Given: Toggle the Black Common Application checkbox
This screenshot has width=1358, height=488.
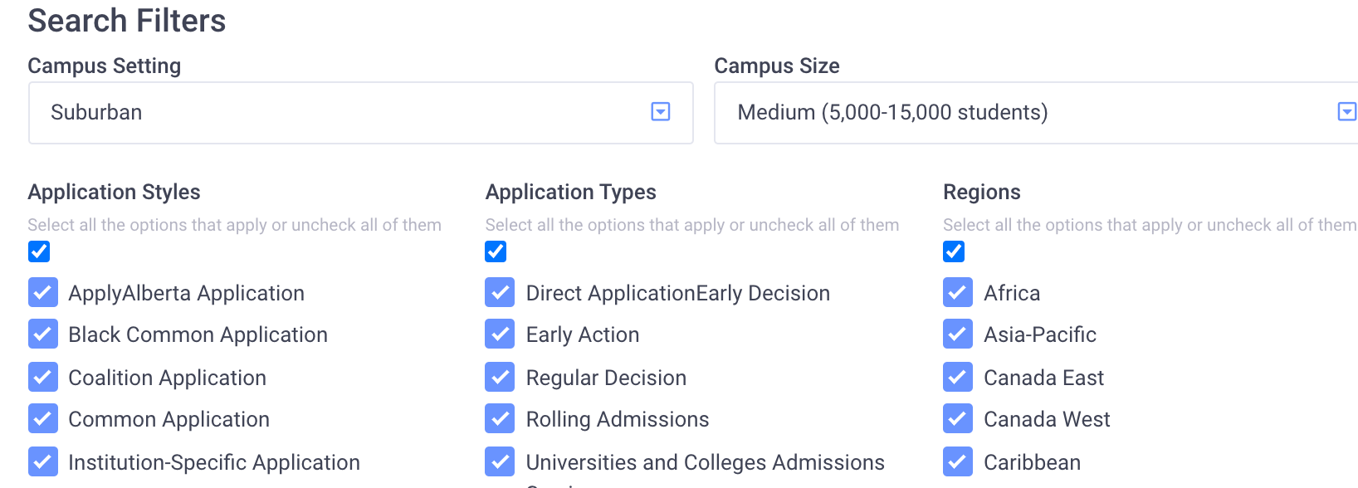Looking at the screenshot, I should click(43, 334).
